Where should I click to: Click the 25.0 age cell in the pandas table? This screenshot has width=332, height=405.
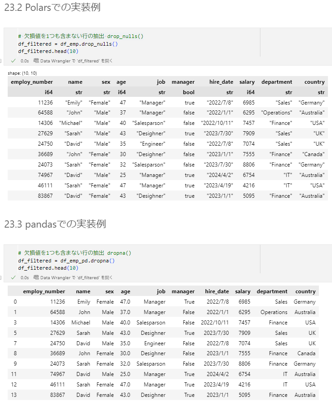[125, 374]
